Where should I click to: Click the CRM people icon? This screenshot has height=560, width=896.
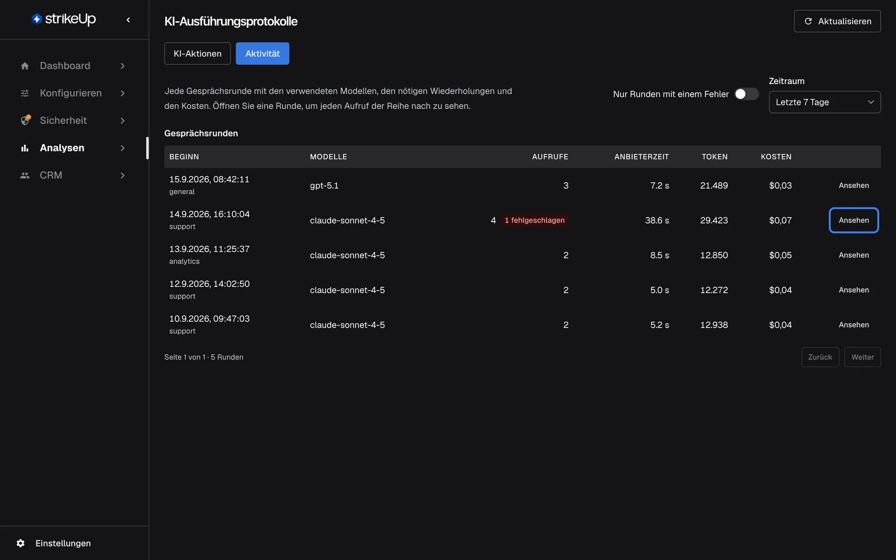coord(25,175)
